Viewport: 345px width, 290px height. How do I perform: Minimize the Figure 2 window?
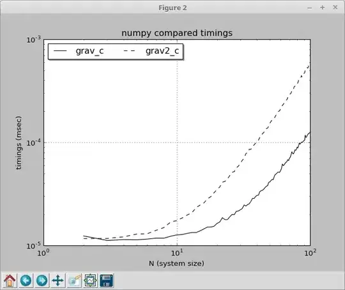(x=310, y=8)
